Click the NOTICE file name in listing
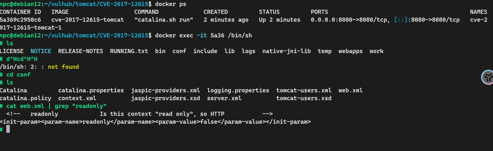 click(x=41, y=51)
